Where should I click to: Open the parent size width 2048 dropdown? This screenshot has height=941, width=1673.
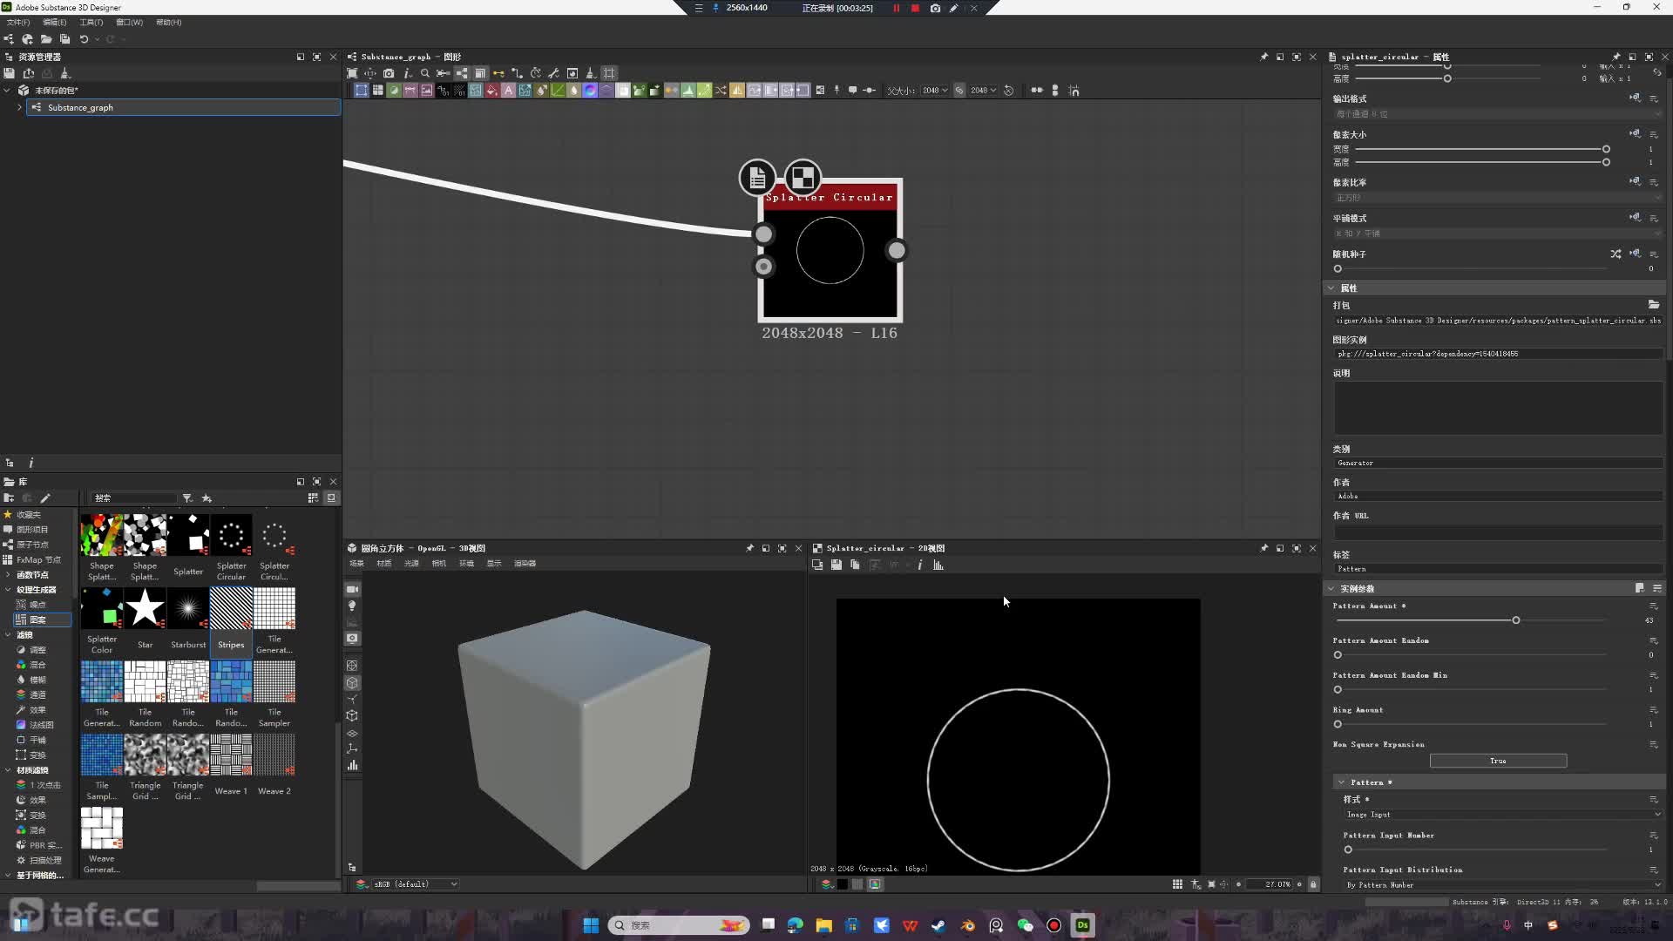point(935,91)
